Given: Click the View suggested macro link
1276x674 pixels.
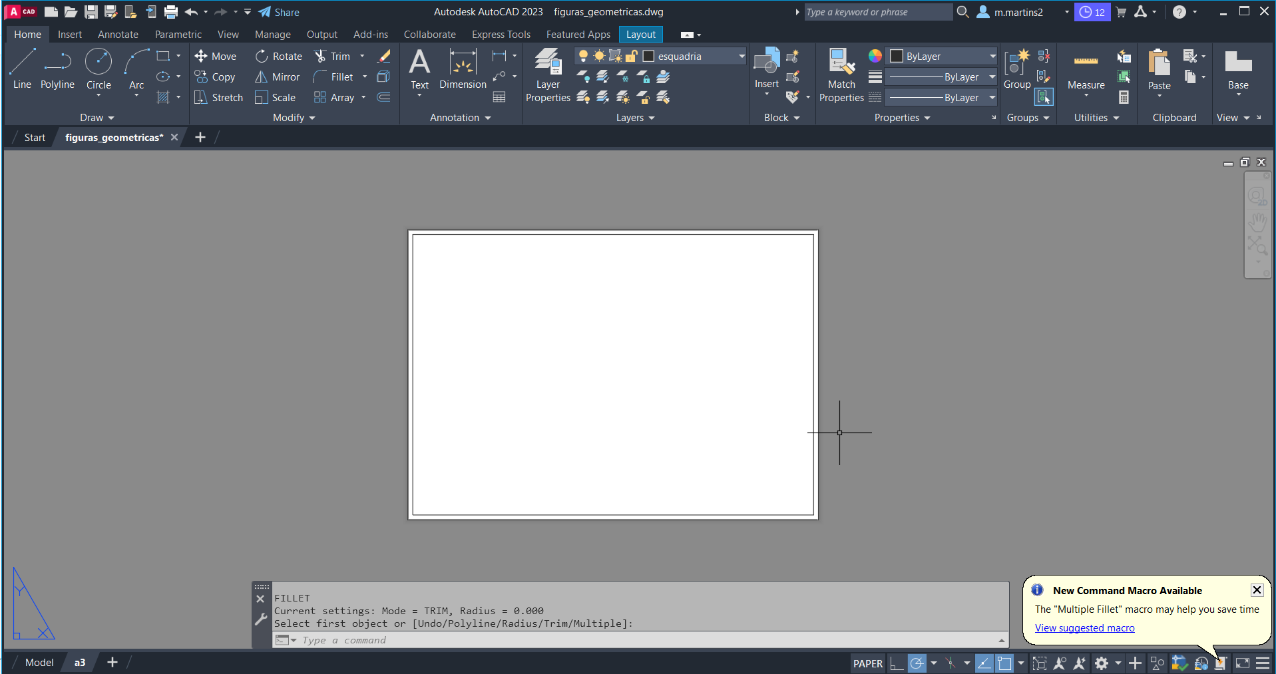Looking at the screenshot, I should (x=1084, y=628).
